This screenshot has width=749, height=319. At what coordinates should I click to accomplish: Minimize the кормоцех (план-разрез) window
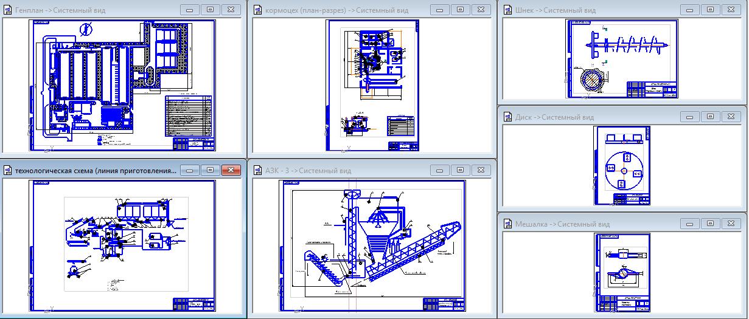pyautogui.click(x=440, y=10)
